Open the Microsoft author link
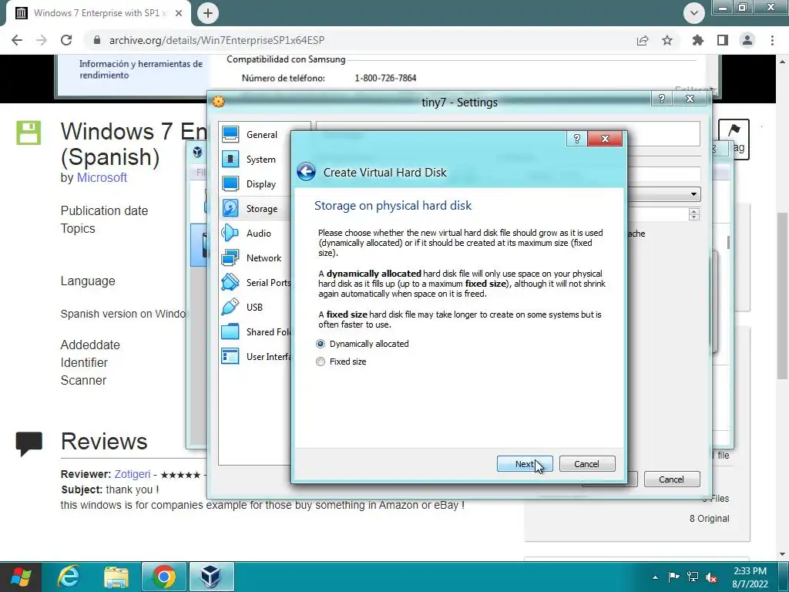This screenshot has height=592, width=789. pos(102,178)
